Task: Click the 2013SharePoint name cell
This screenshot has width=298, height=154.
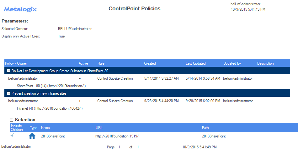Action: coord(53,136)
